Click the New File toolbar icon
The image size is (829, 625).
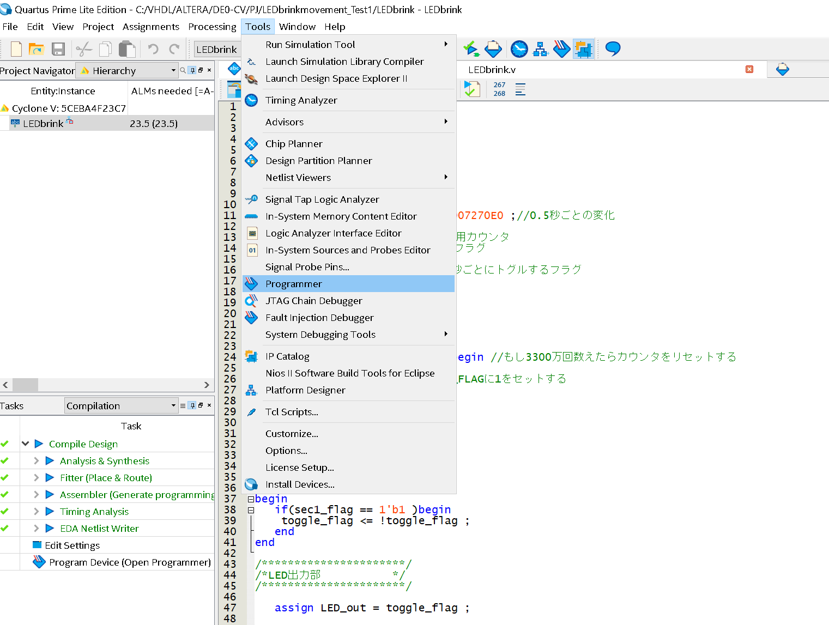tap(16, 49)
